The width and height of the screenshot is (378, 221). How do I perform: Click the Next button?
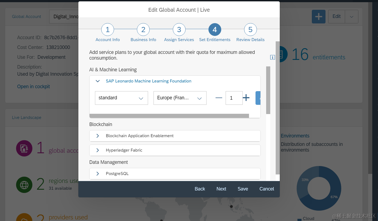[x=221, y=189]
